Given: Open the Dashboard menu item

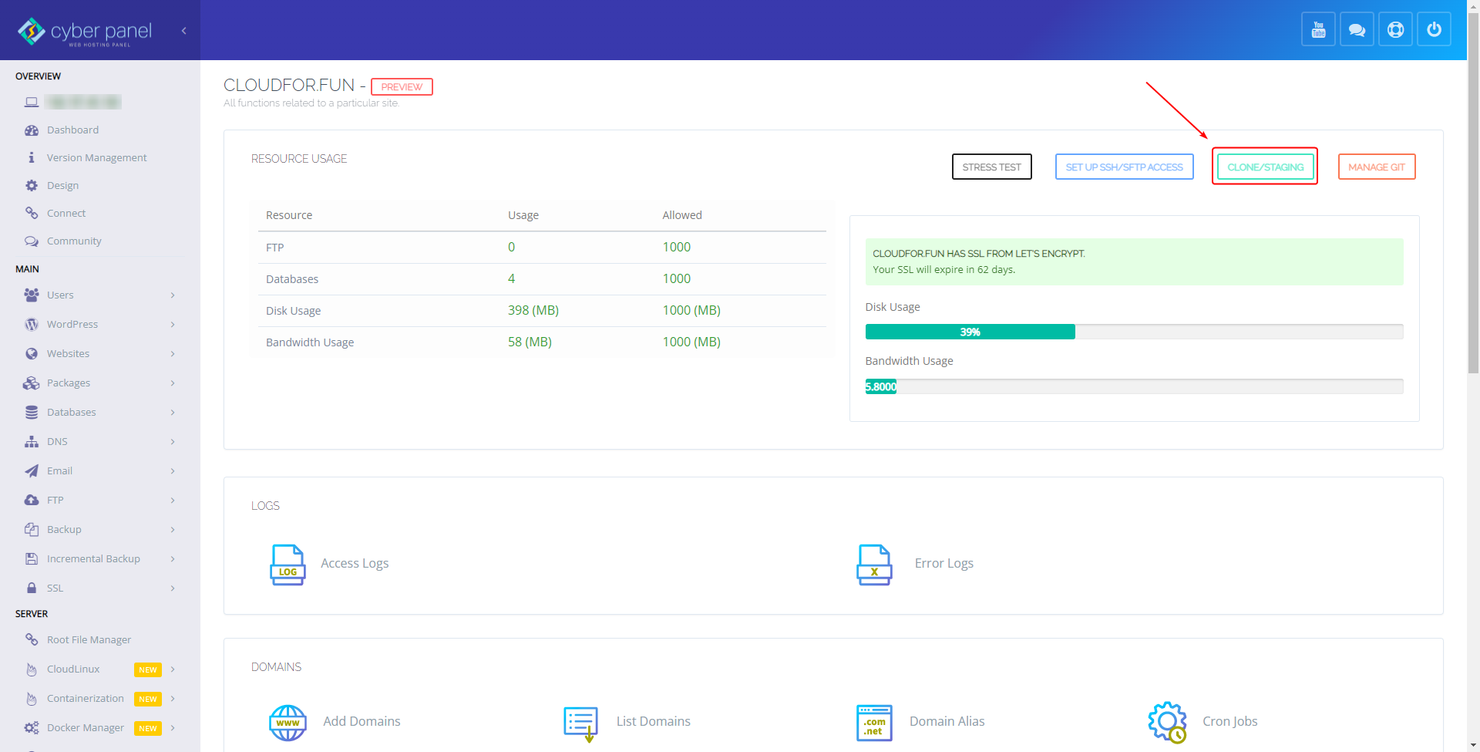Looking at the screenshot, I should 100,130.
